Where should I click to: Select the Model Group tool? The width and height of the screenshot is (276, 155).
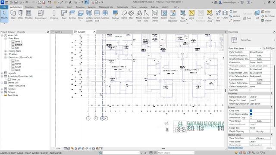pos(155,16)
